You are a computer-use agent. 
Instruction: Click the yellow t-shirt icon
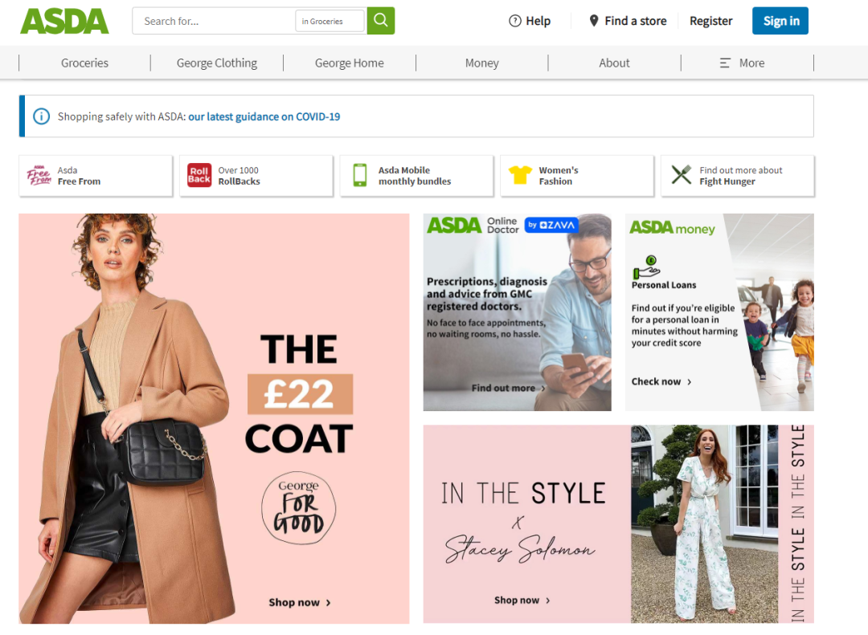pos(520,175)
